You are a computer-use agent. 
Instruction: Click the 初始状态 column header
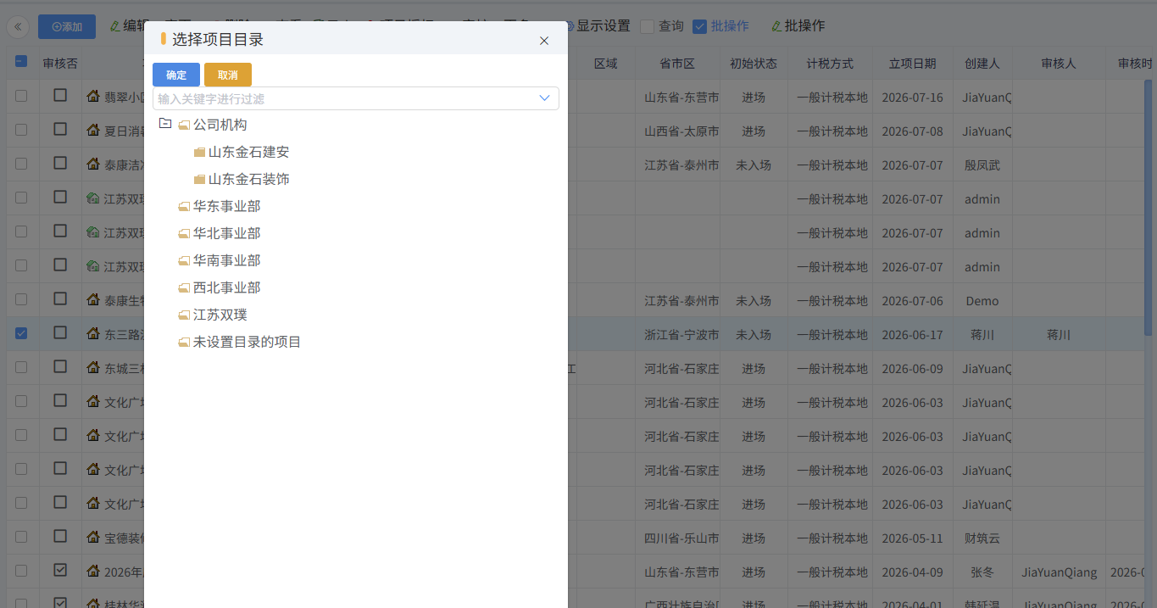(754, 64)
